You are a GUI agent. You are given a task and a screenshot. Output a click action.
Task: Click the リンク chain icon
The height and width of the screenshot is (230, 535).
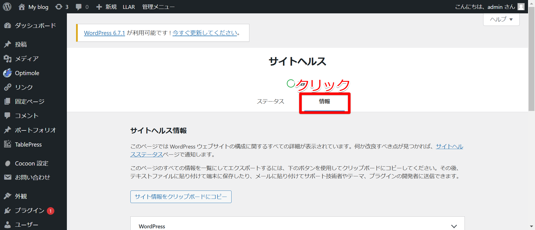click(x=8, y=87)
